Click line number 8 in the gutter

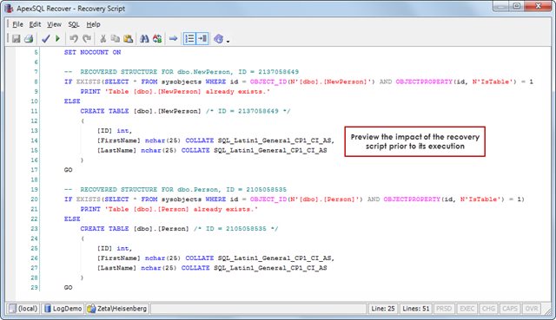tap(36, 82)
